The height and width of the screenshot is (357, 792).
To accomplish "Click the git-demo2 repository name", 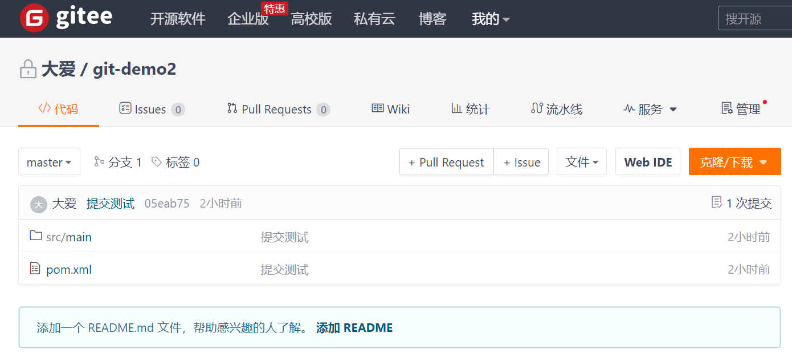I will coord(134,70).
